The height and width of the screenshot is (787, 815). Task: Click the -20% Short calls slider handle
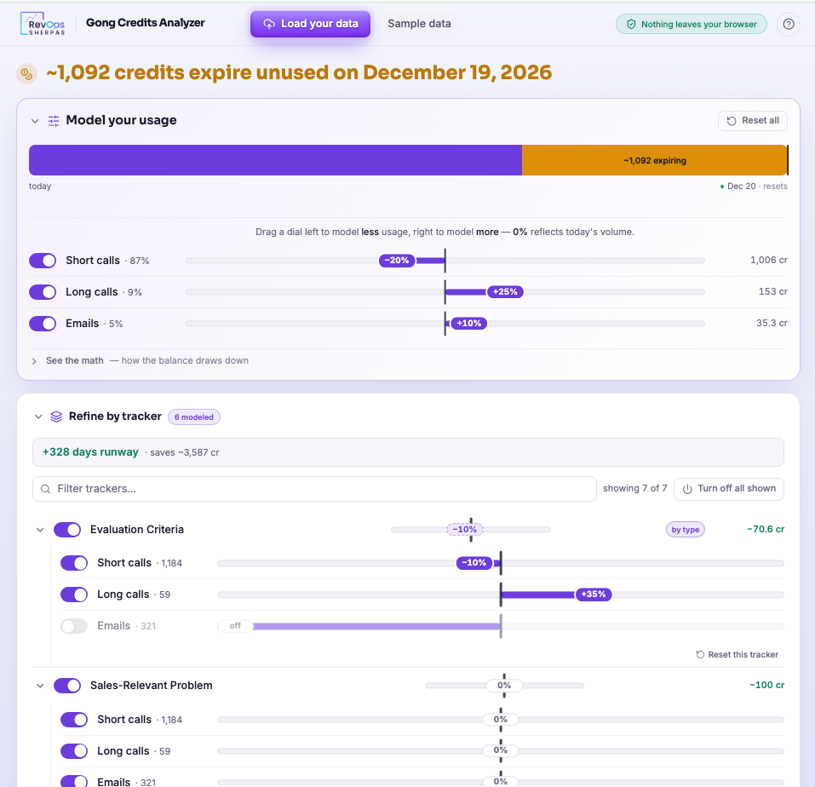[397, 261]
